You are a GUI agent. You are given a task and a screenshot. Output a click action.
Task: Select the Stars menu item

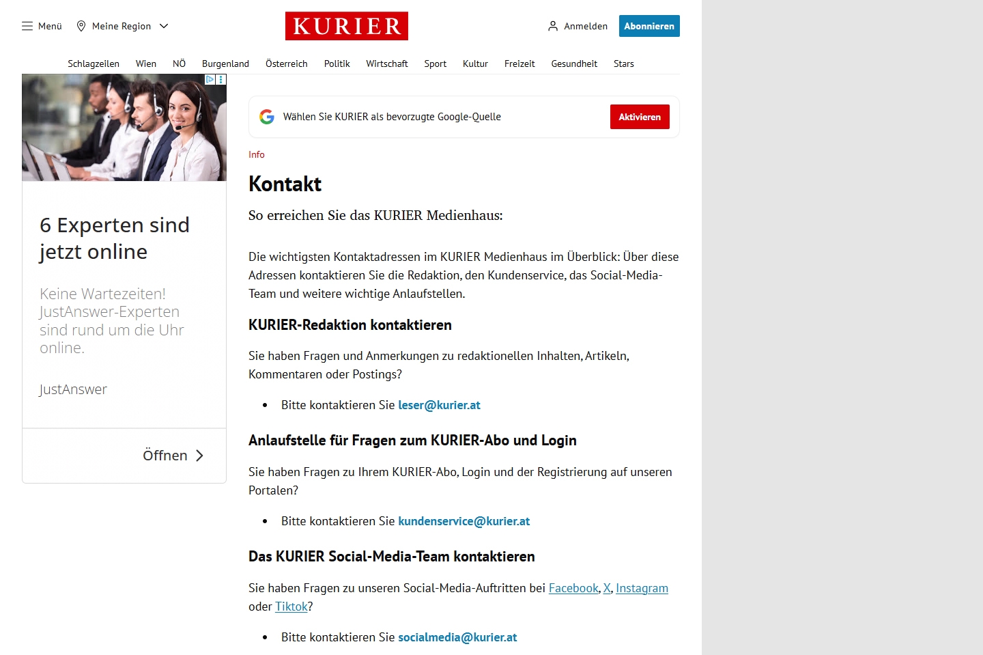tap(624, 64)
